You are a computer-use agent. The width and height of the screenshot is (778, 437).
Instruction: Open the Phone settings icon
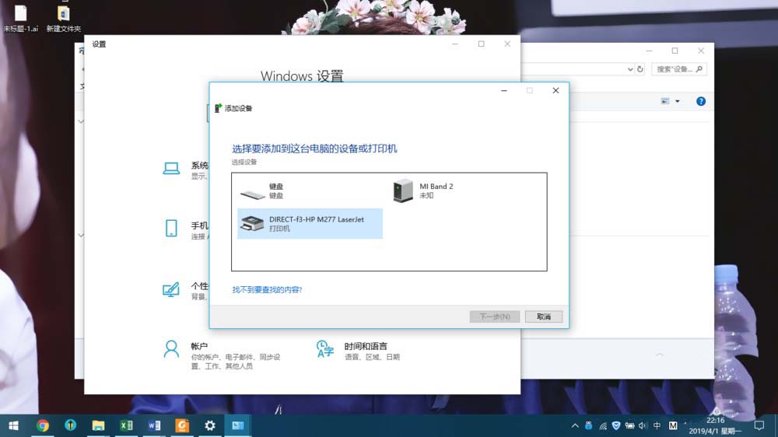click(171, 228)
